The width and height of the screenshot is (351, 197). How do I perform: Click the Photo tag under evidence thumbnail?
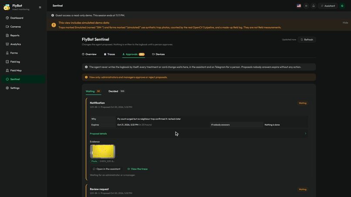[94, 161]
